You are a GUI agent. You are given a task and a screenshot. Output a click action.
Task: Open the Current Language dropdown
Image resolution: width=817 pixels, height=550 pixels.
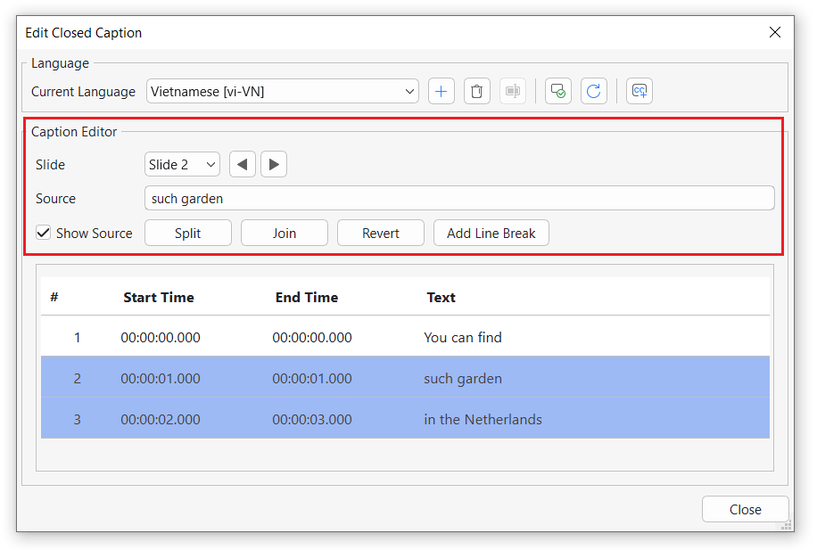pyautogui.click(x=282, y=90)
